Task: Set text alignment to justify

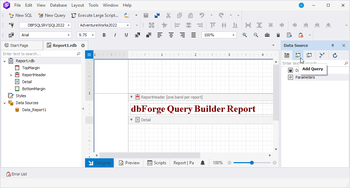Action: pos(194,35)
